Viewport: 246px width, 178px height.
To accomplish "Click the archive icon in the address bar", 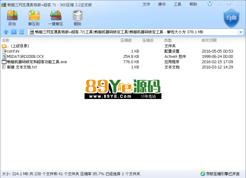I will click(32, 32).
